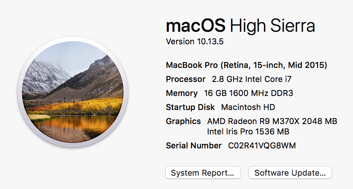The image size is (353, 189).
Task: Click the Software Update button
Action: [290, 173]
